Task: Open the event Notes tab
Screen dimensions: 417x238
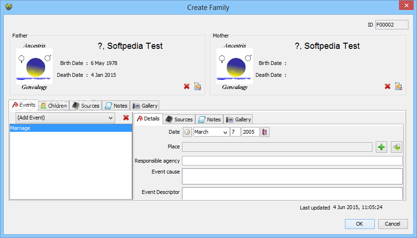Action: [209, 119]
